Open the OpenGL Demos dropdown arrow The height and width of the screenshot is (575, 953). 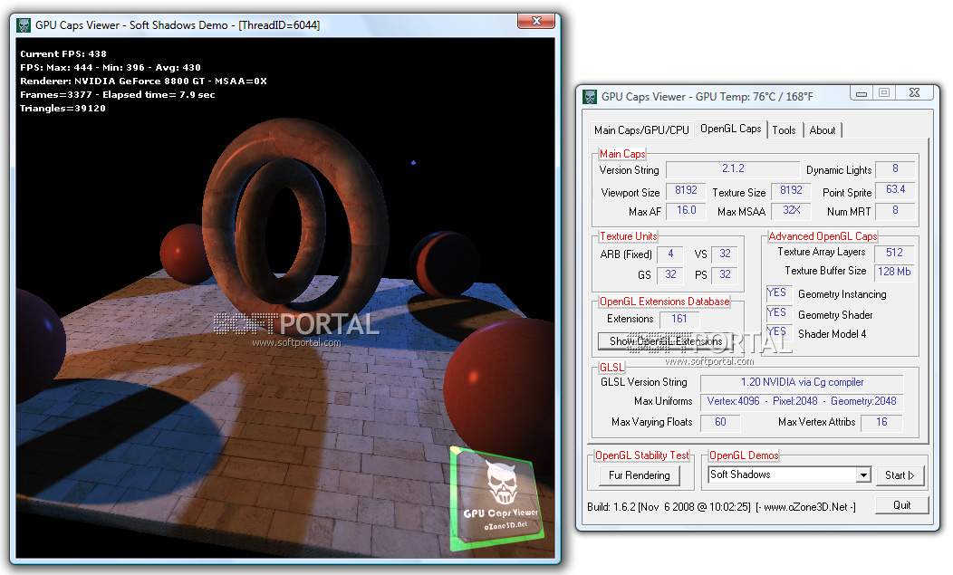tap(863, 474)
